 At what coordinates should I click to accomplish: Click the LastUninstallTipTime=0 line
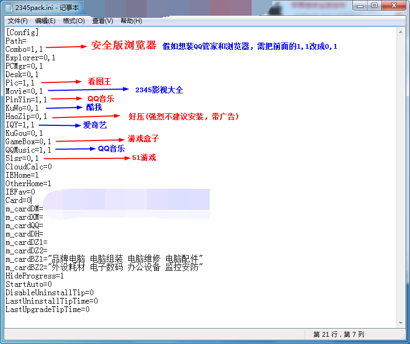point(51,301)
